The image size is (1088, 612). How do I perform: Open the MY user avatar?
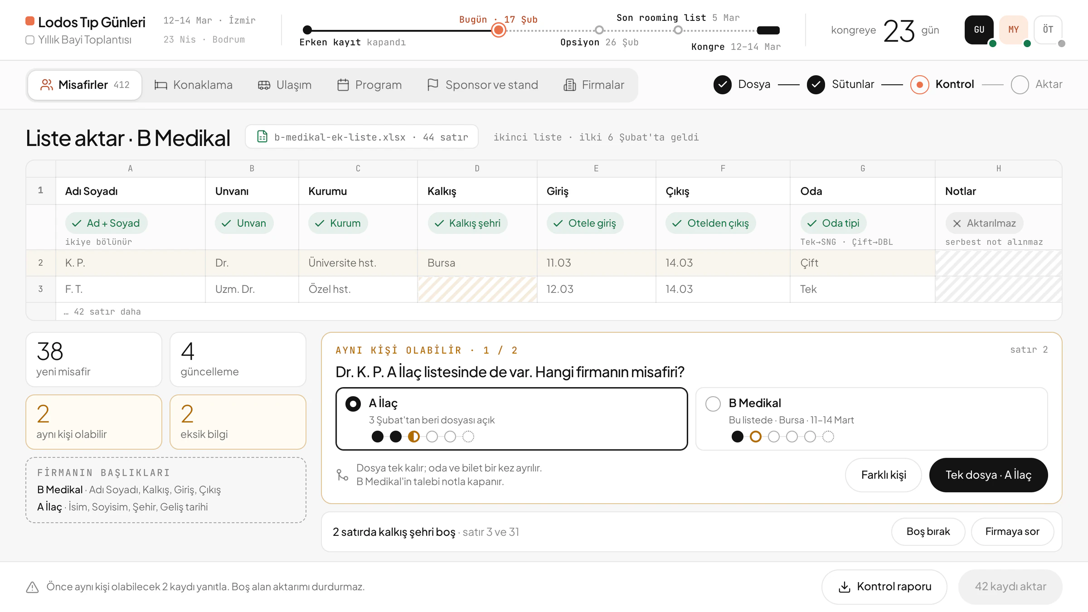coord(1014,30)
